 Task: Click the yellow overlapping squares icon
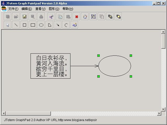(118, 17)
